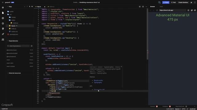
Task: Open Configuration gear in sidebar
Action: [x=3, y=24]
